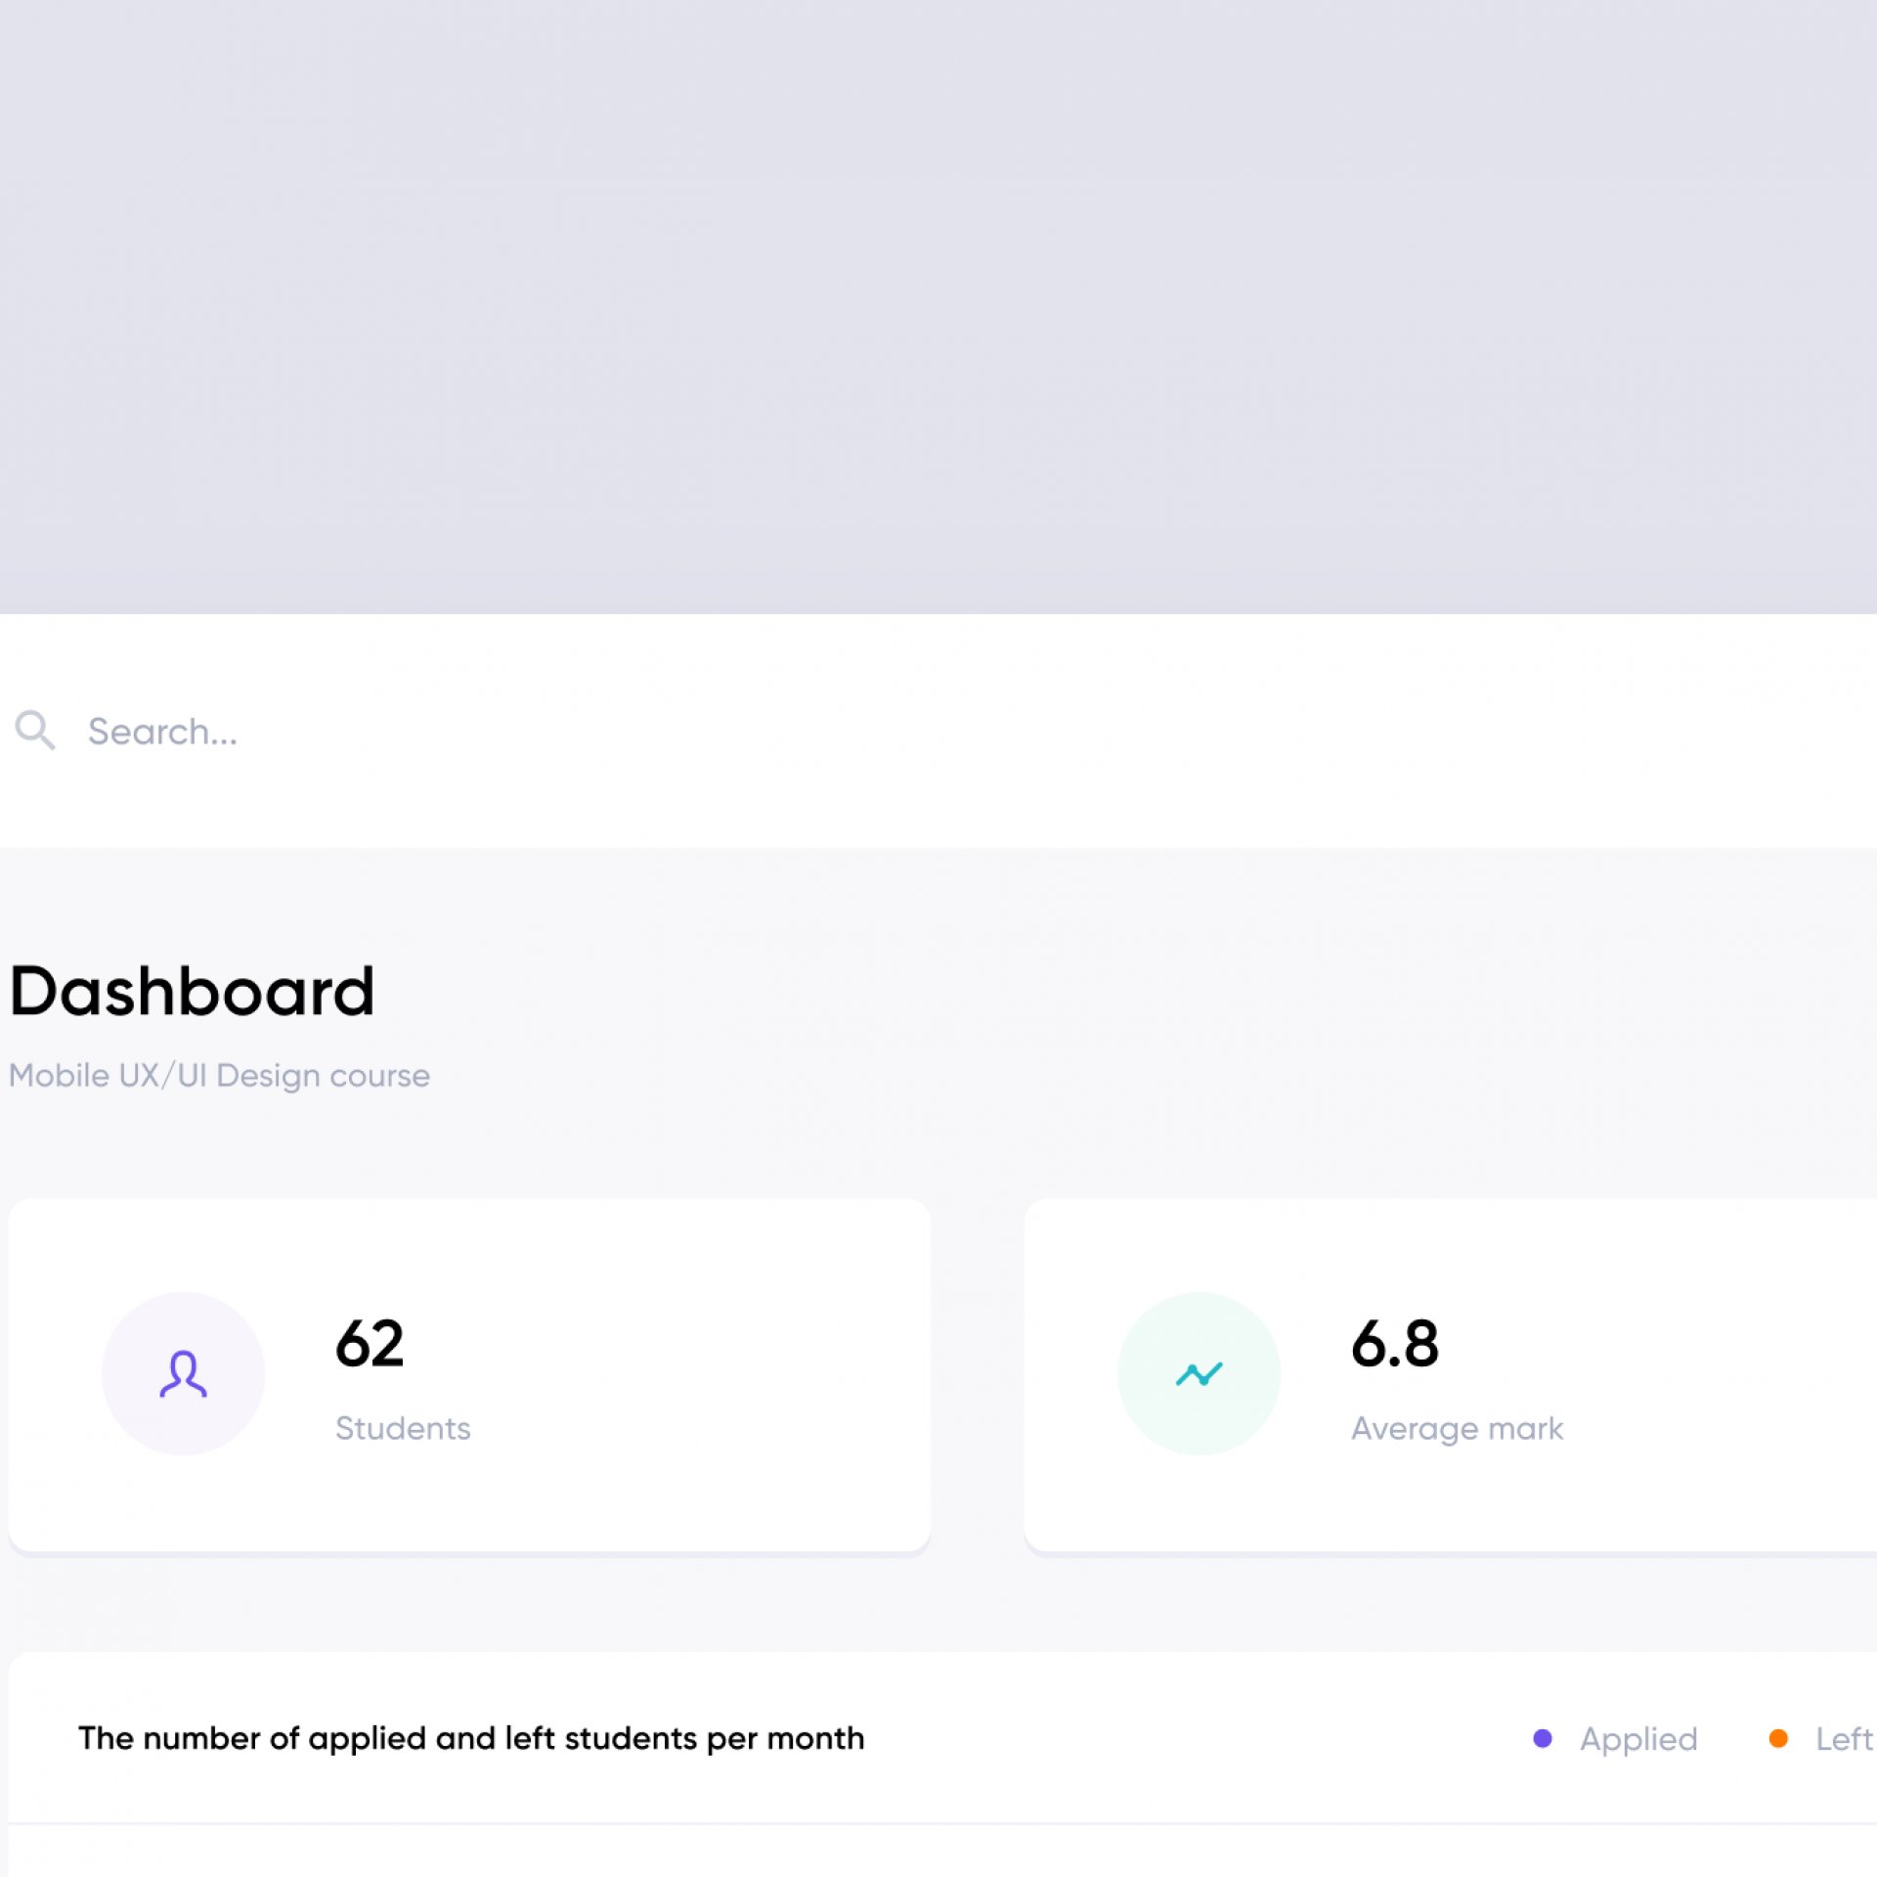Click the Dashboard page heading
This screenshot has height=1877, width=1877.
192,992
